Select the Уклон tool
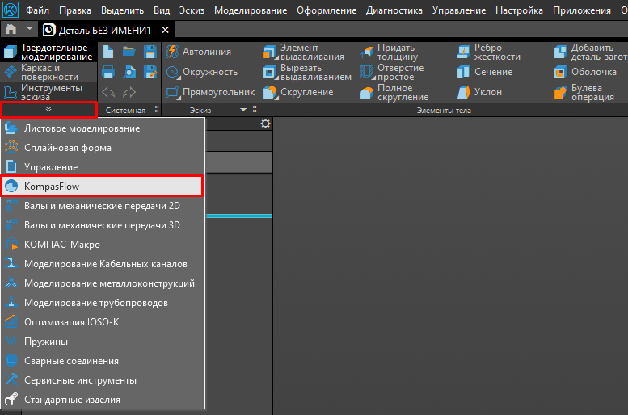Image resolution: width=628 pixels, height=415 pixels. [x=479, y=92]
